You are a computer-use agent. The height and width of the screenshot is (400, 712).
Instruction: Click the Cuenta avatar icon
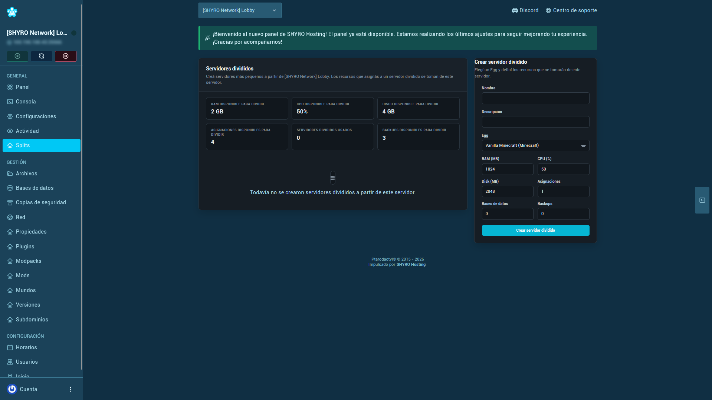[12, 389]
